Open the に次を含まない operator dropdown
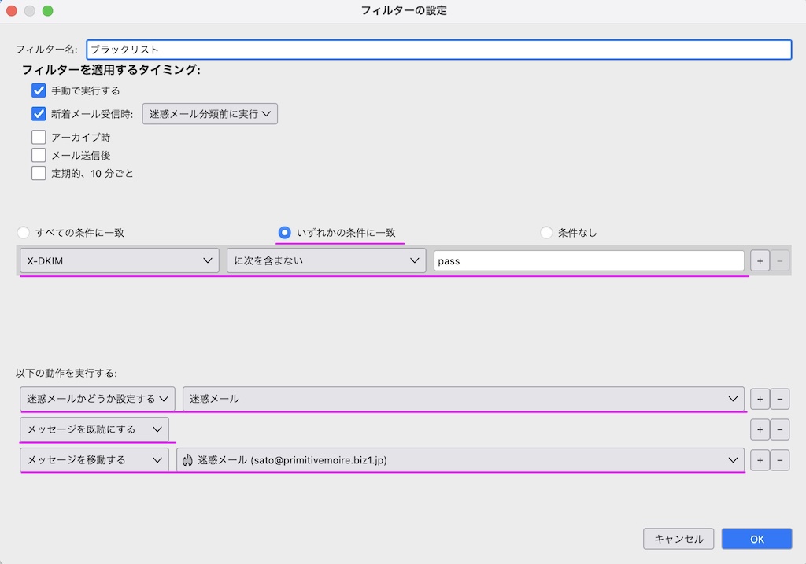Viewport: 806px width, 564px height. click(x=326, y=261)
